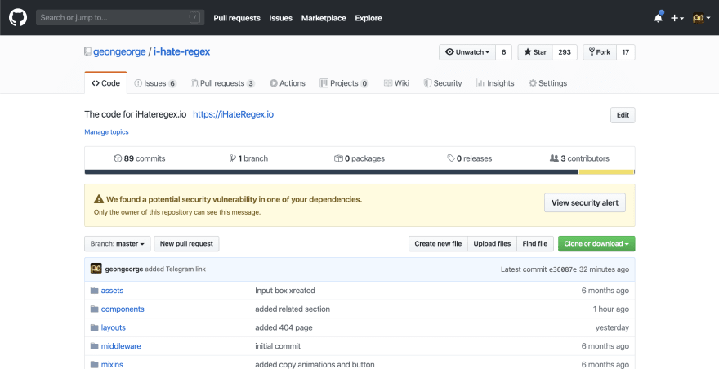Open the Input box xreated commit message
The height and width of the screenshot is (369, 719).
[285, 291]
